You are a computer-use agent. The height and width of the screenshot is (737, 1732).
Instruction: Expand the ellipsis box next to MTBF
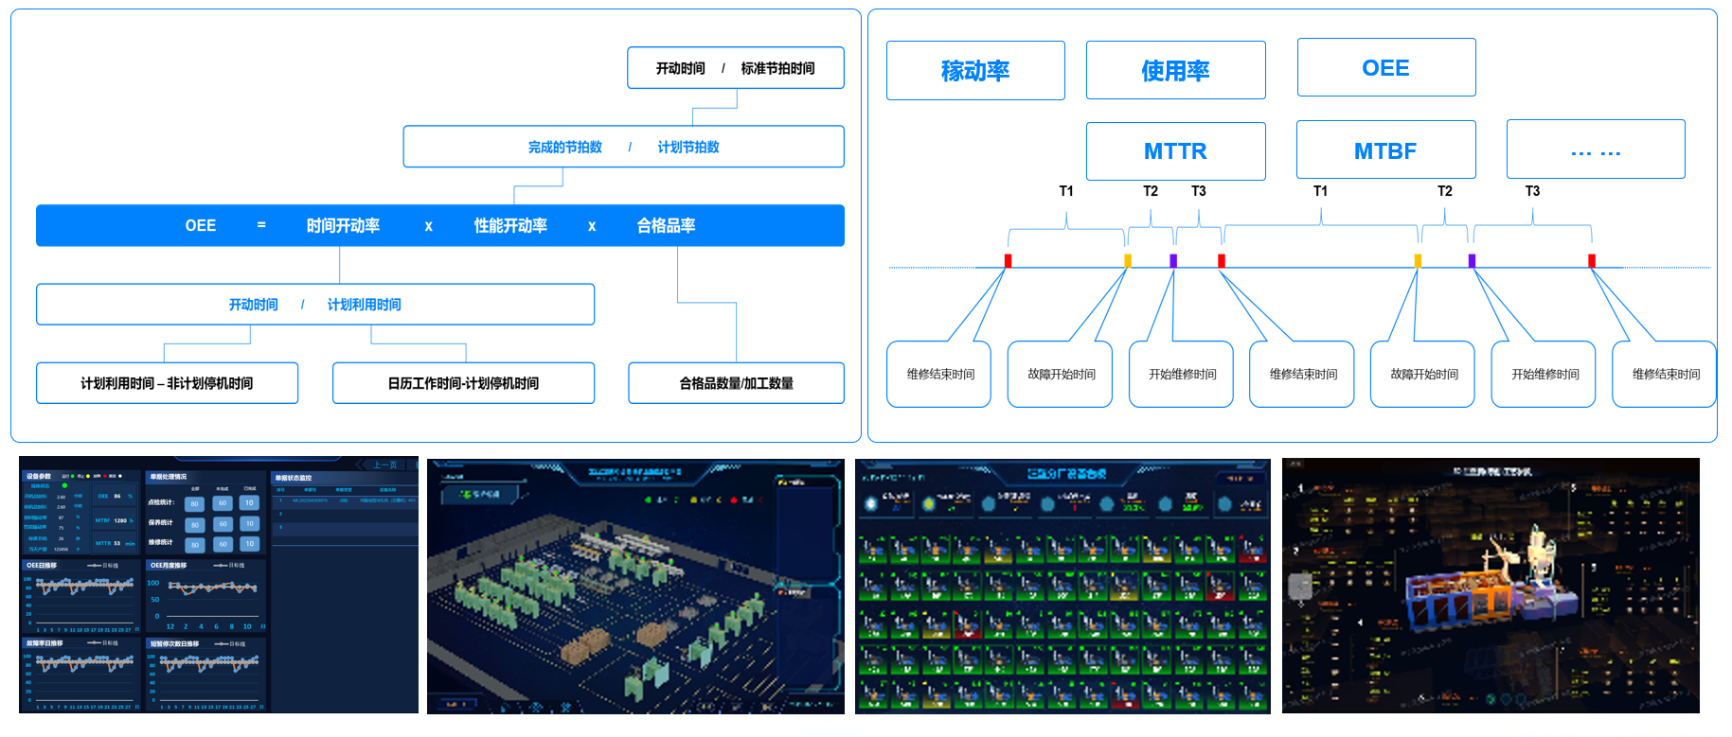[x=1595, y=149]
